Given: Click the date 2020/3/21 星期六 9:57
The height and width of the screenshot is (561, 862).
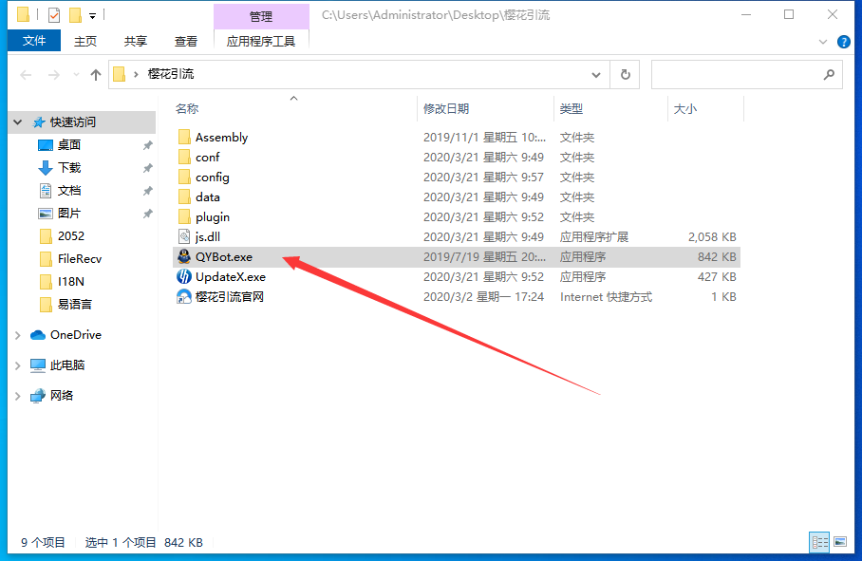Looking at the screenshot, I should [x=483, y=177].
